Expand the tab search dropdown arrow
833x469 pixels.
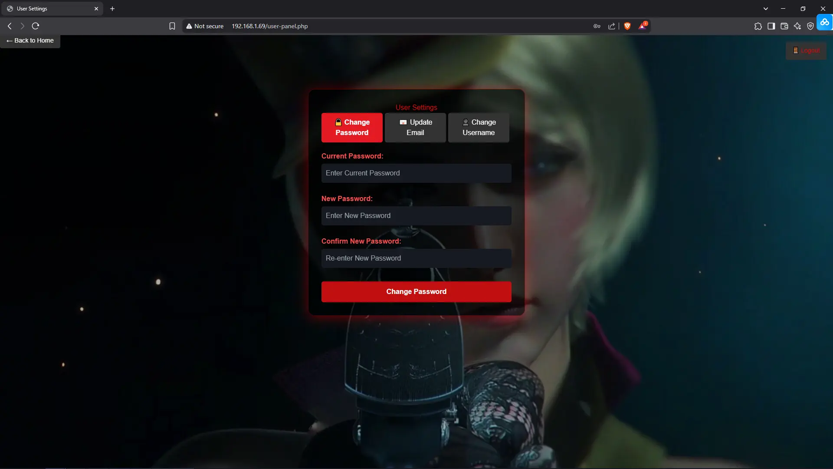766,9
